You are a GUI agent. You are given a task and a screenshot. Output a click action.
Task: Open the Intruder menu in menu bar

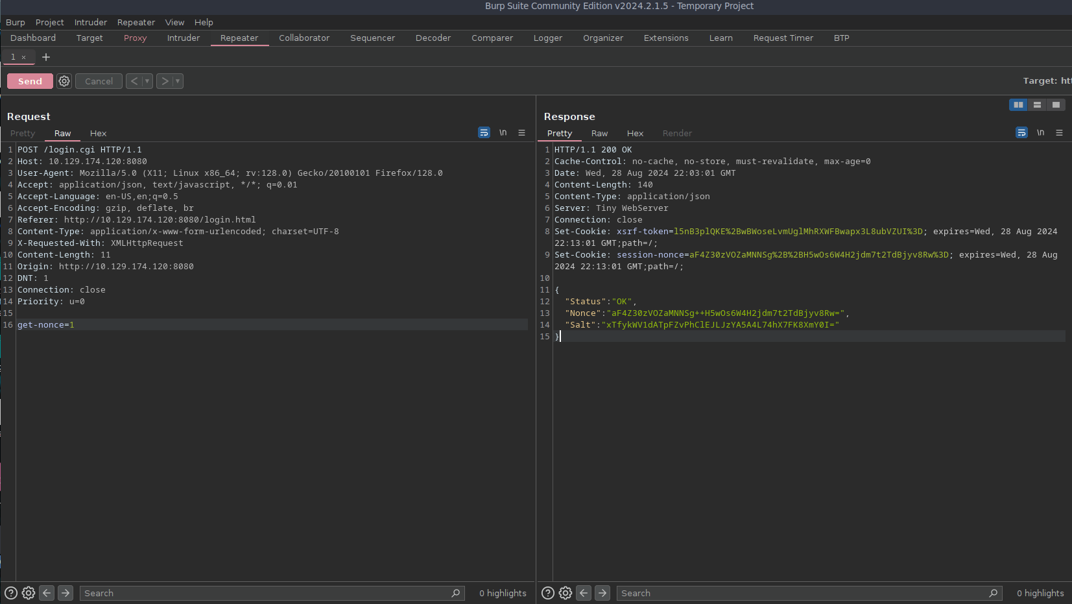(x=91, y=22)
